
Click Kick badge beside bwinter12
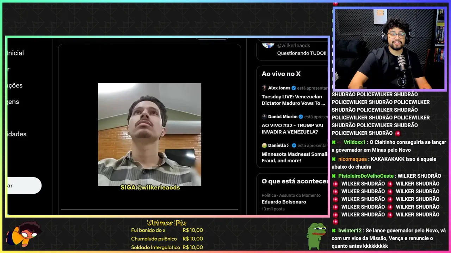pos(334,231)
